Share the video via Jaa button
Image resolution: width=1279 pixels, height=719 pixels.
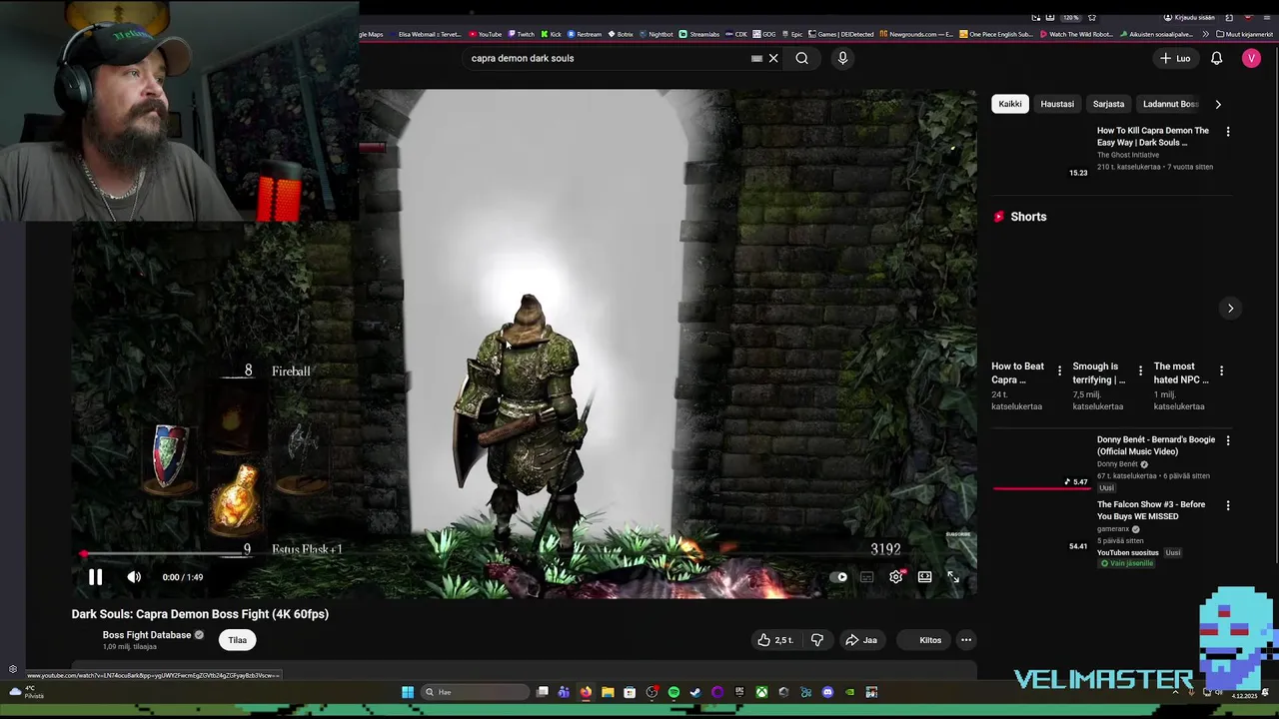coord(861,640)
